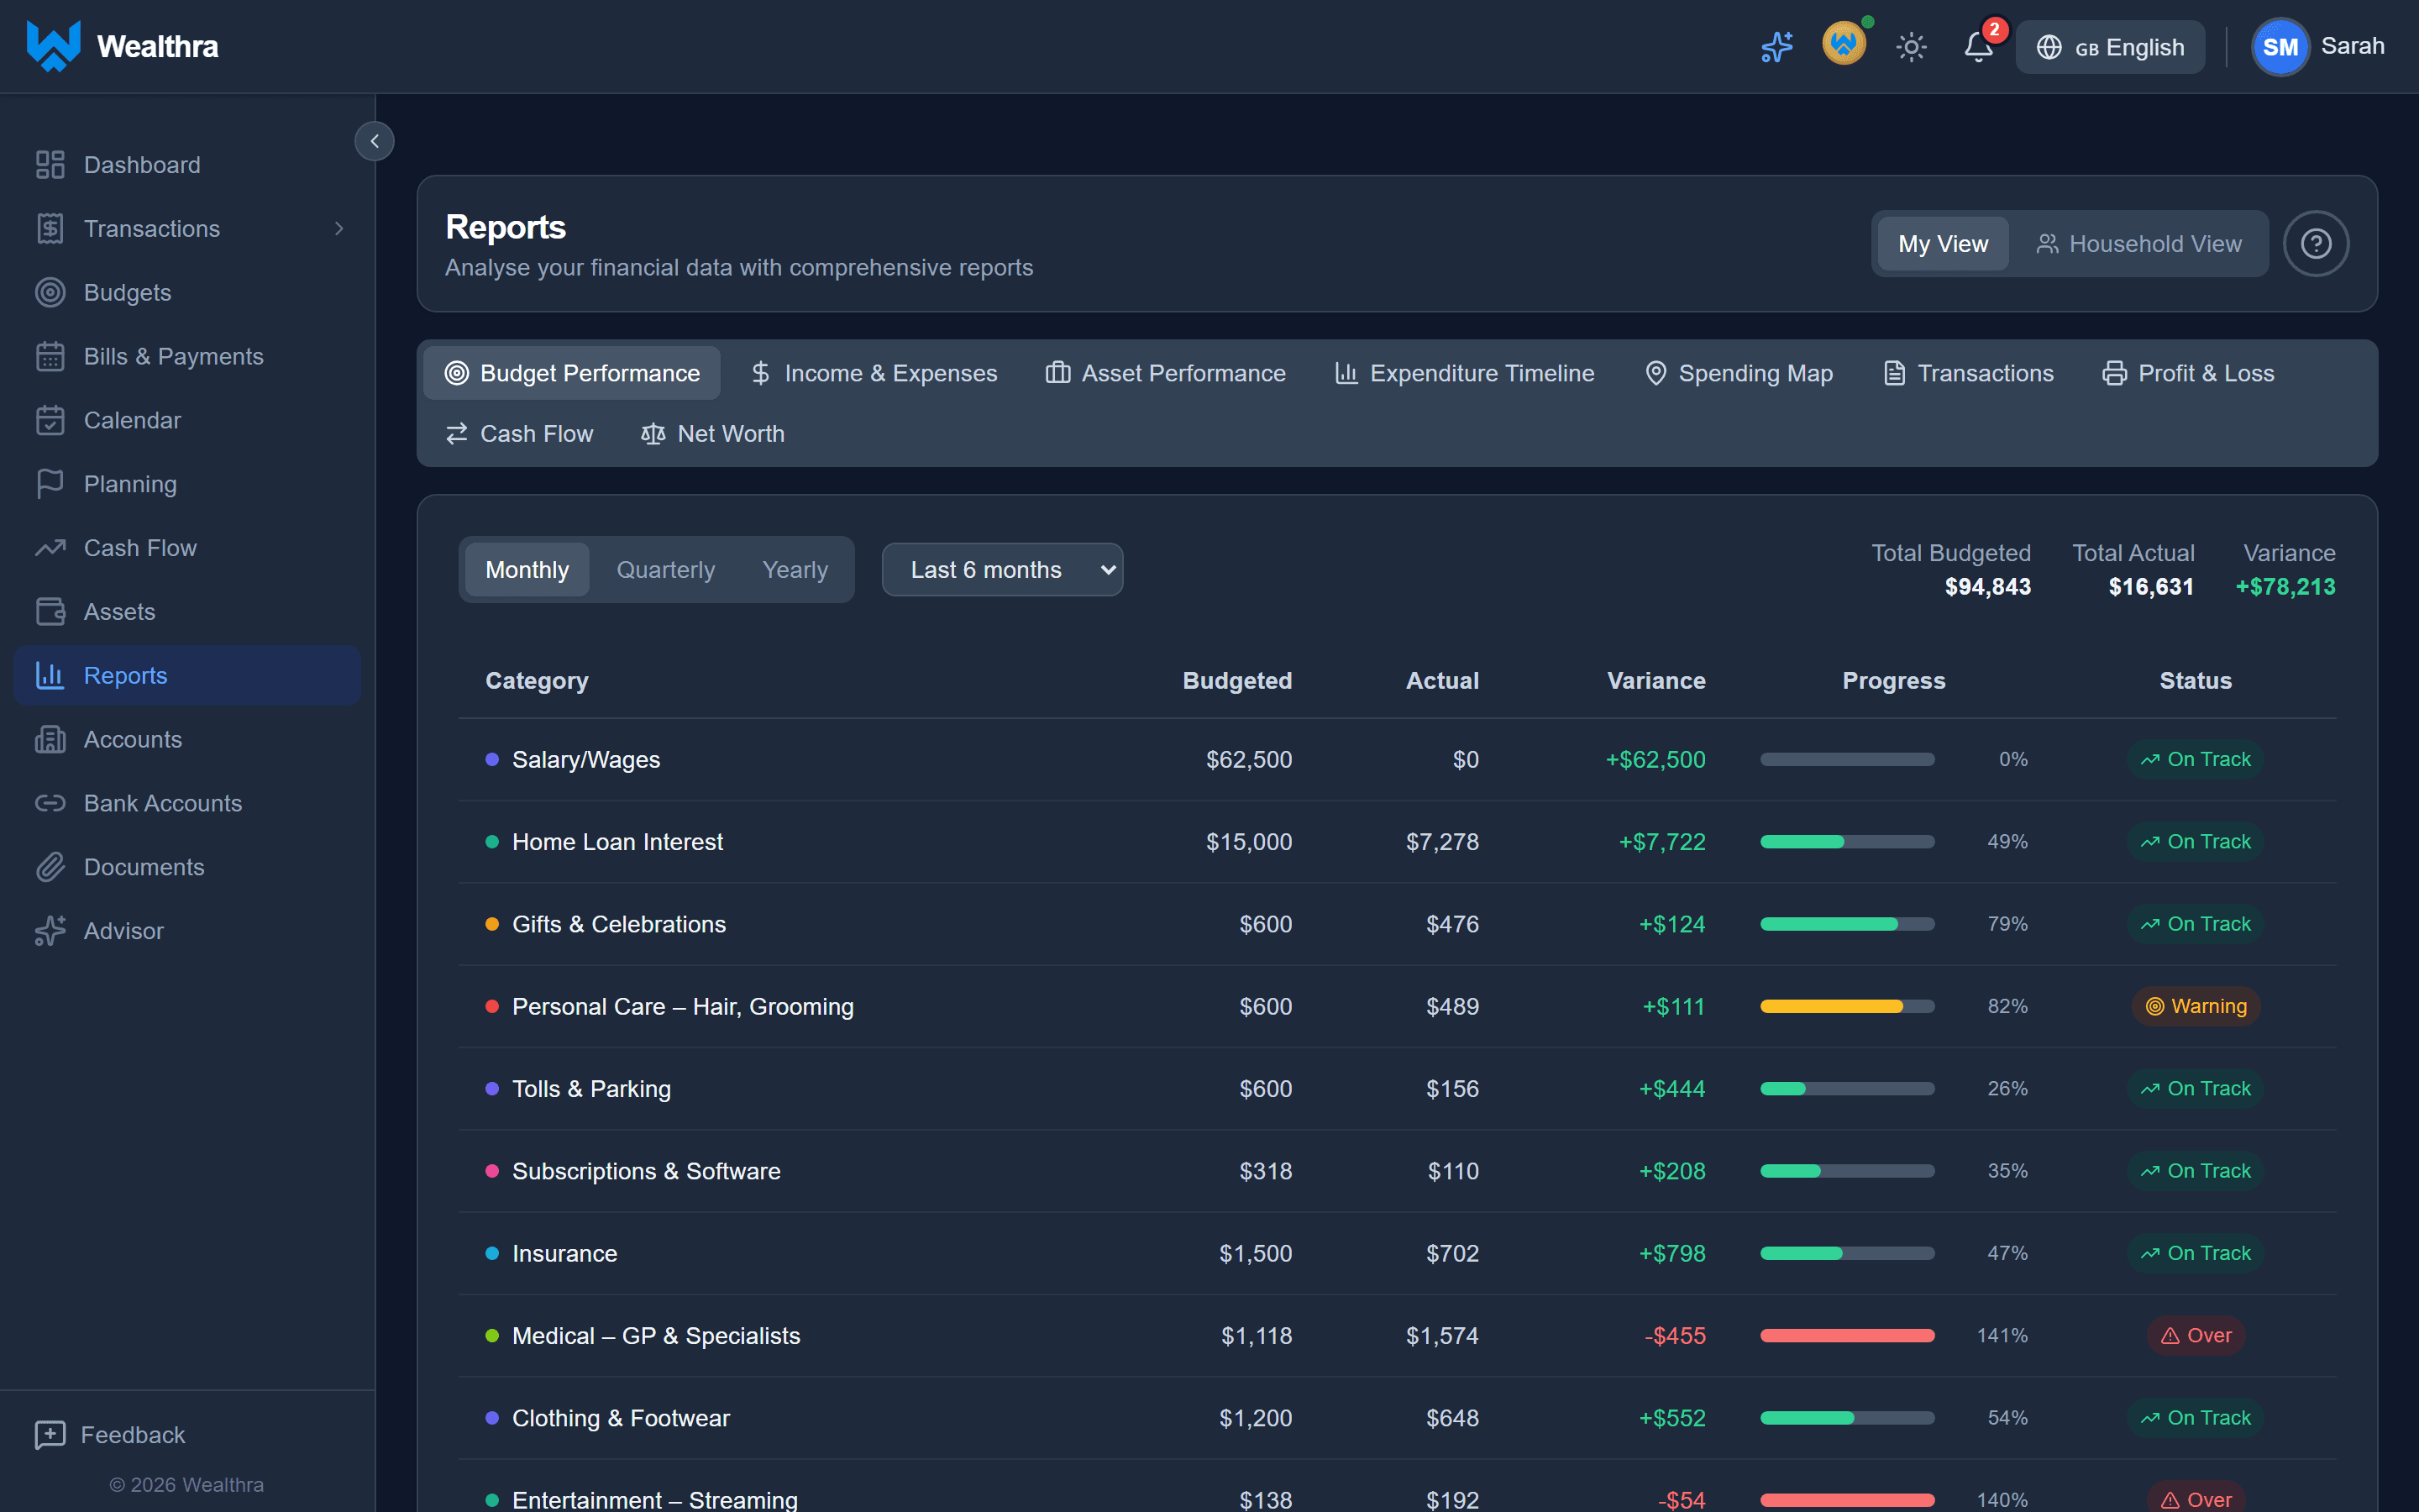Open the help question mark button
This screenshot has height=1512, width=2419.
[x=2316, y=244]
